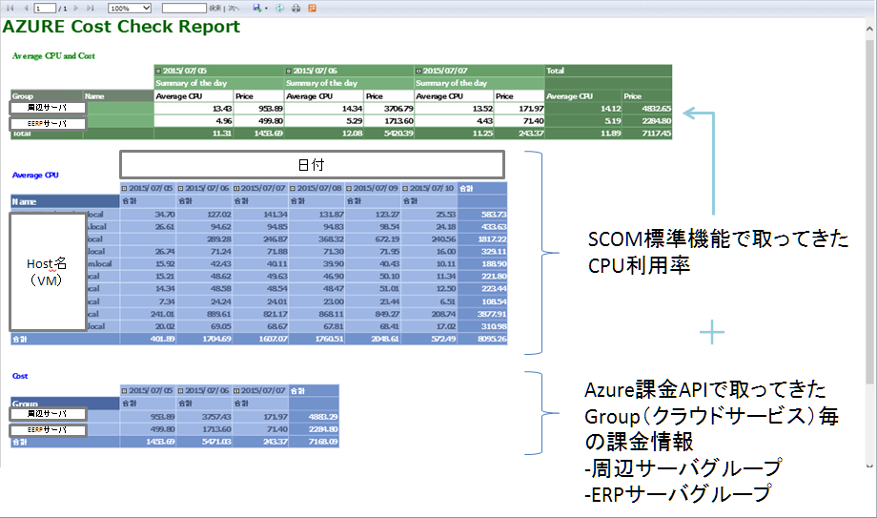
Task: Select the Cost value 3757.43
Action: point(216,417)
